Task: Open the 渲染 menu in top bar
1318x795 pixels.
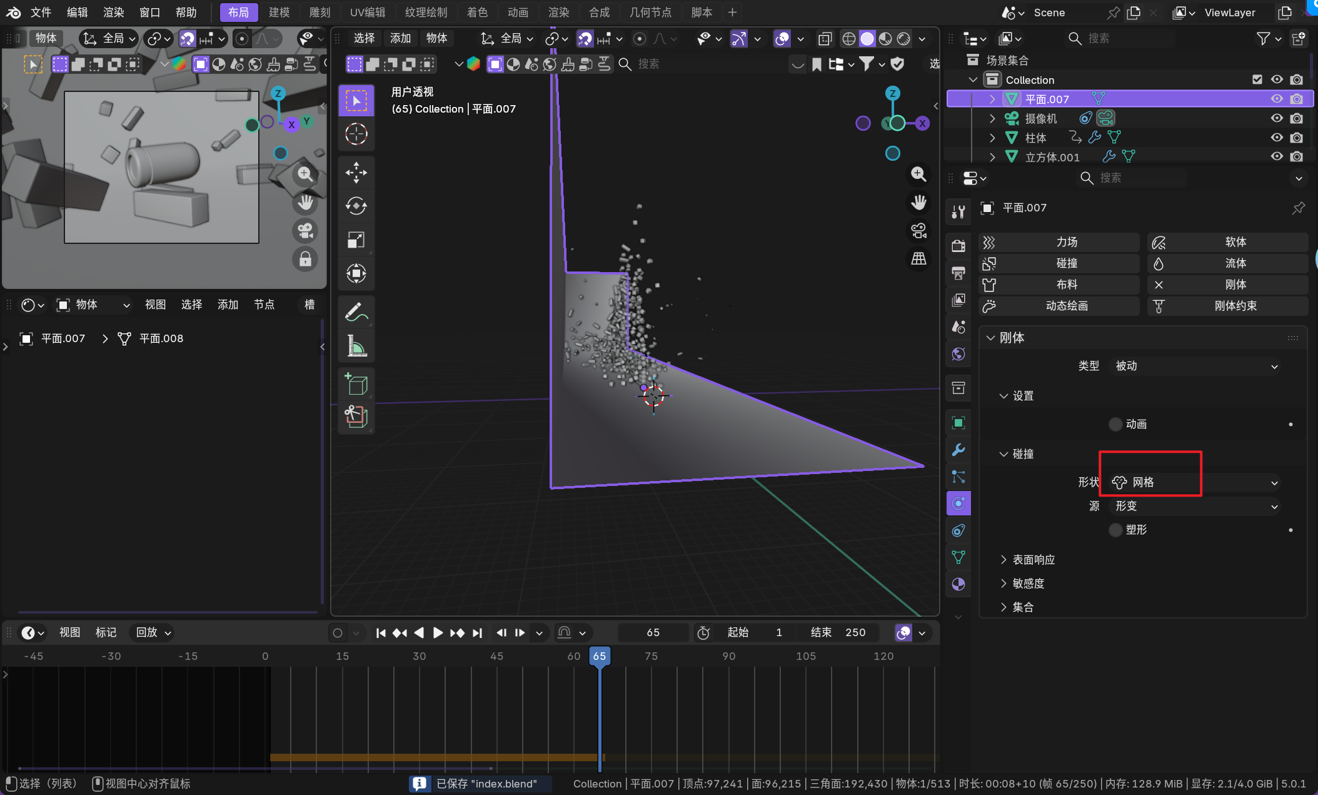Action: pos(113,13)
